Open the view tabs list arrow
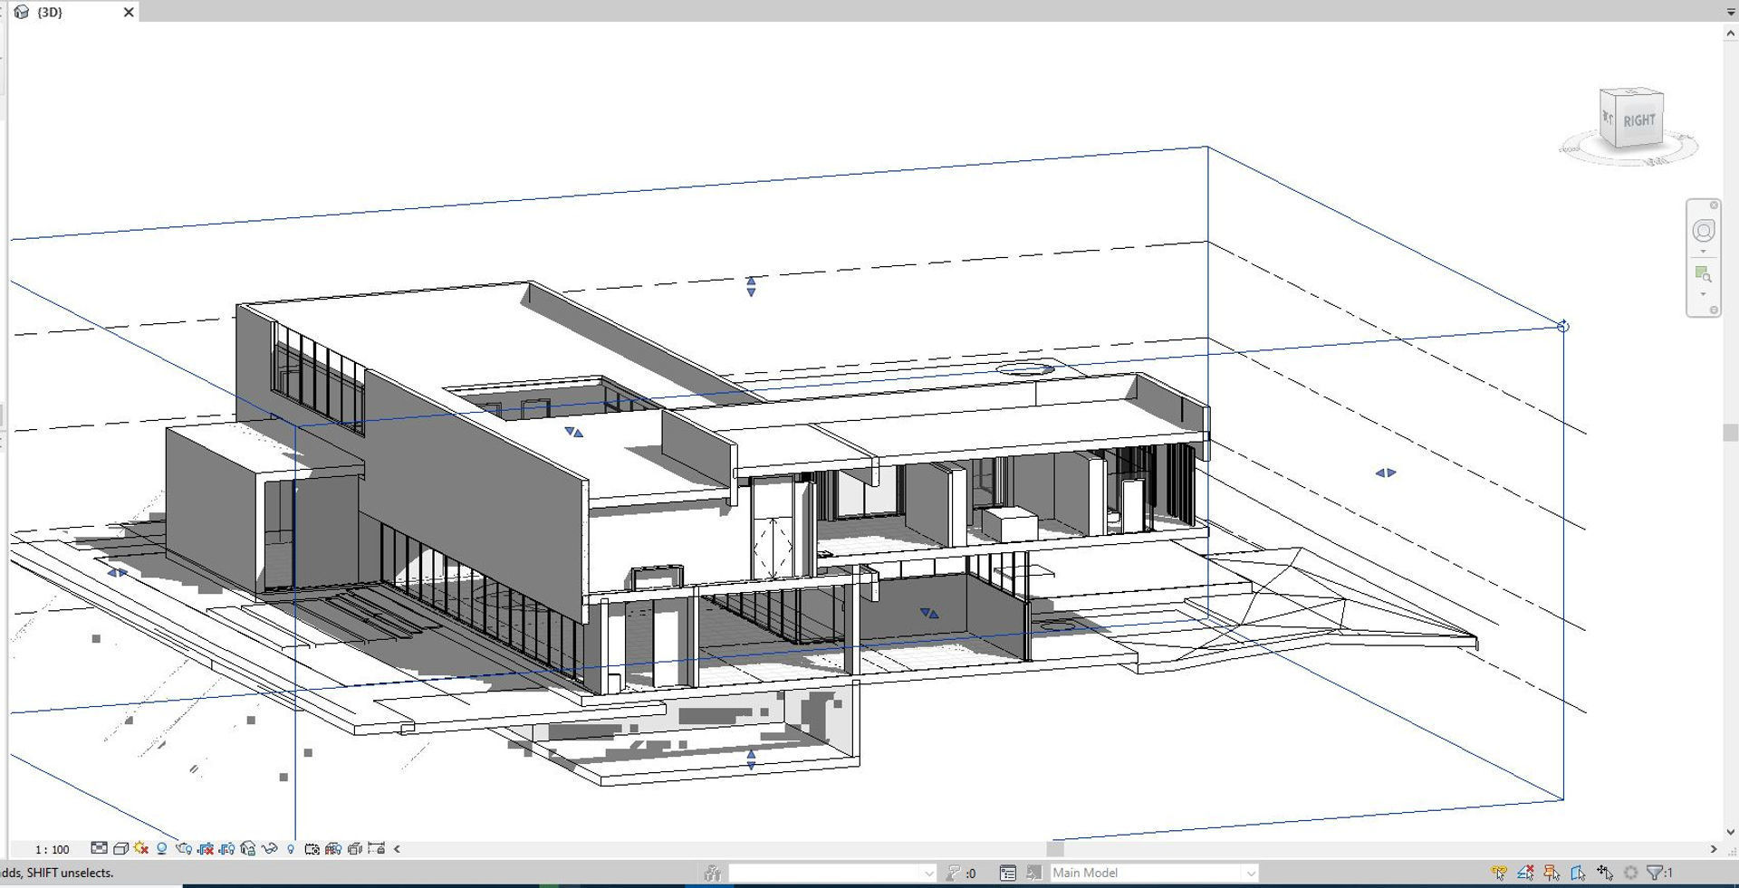This screenshot has height=888, width=1739. (x=1731, y=12)
